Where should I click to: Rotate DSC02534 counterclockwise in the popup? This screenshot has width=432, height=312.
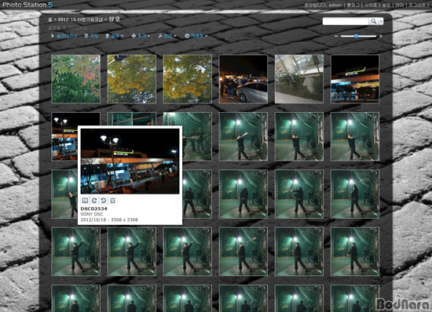104,201
